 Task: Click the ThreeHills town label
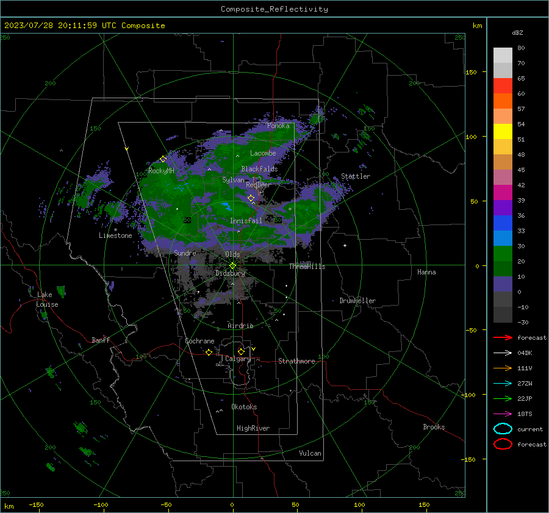307,267
